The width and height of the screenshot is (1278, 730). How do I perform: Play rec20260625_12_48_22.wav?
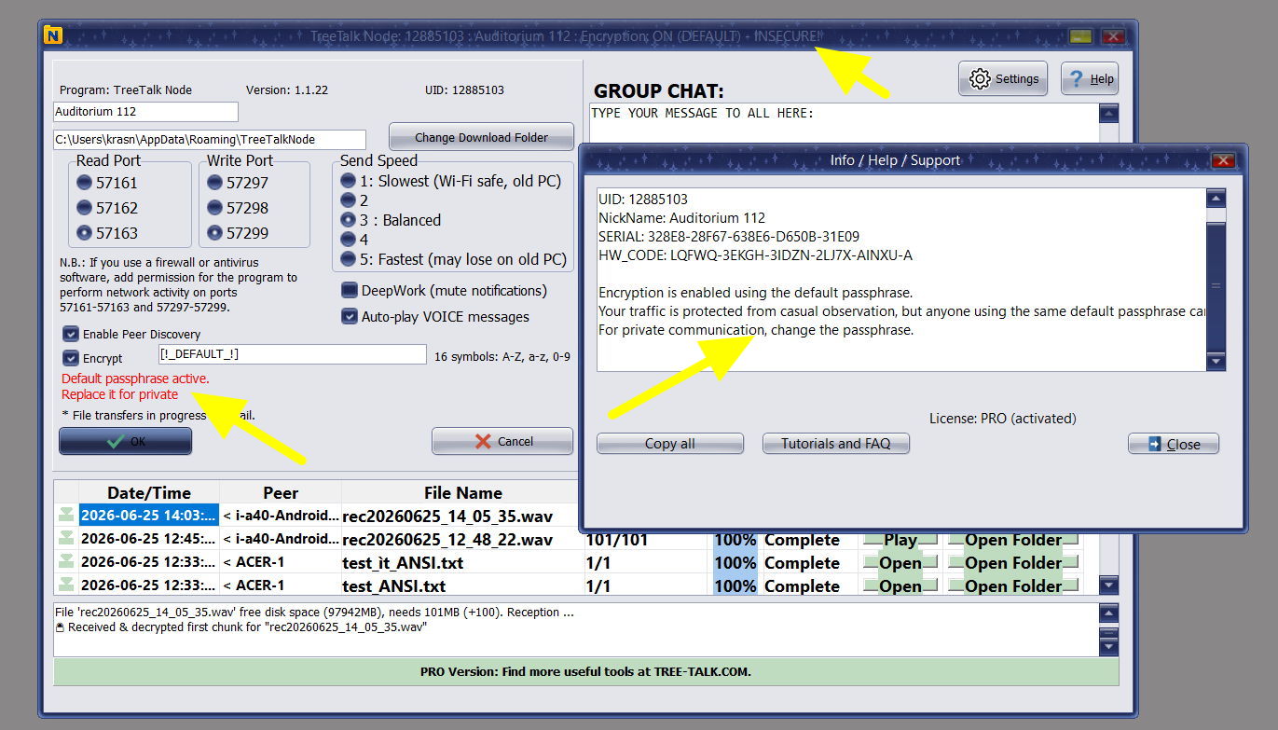pos(900,540)
